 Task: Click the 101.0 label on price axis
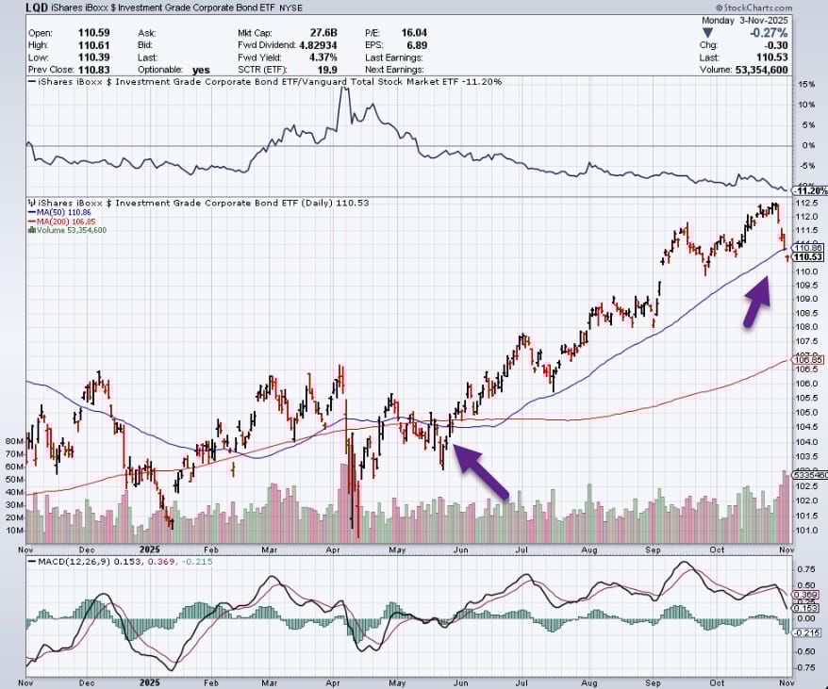tap(808, 530)
